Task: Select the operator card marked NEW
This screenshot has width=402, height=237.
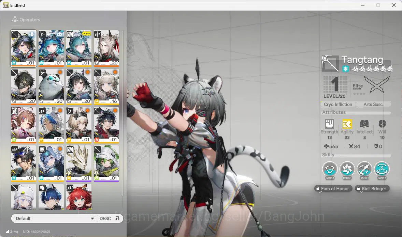Action: [x=79, y=48]
